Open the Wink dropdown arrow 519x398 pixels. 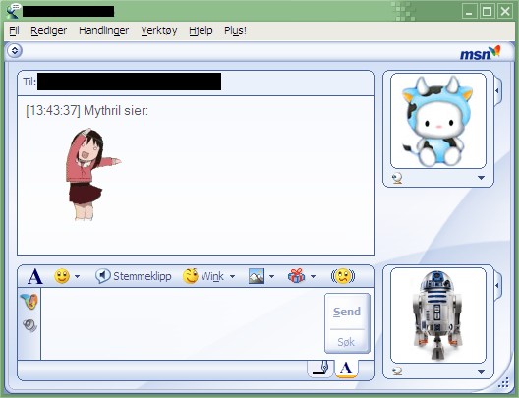point(232,276)
